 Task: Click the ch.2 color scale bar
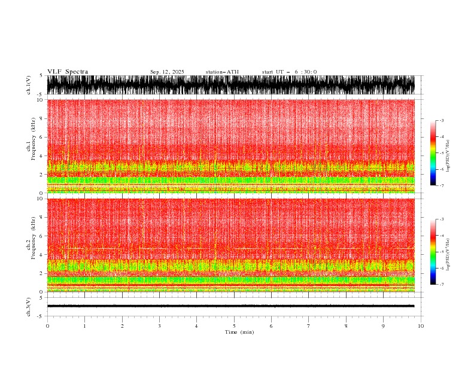point(433,252)
